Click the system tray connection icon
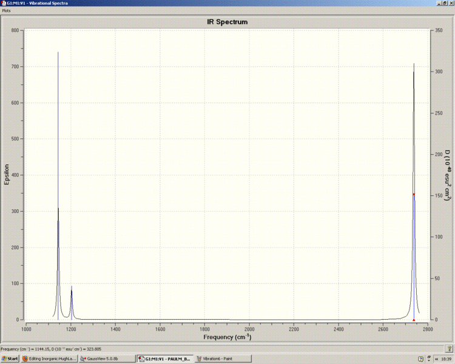This screenshot has width=455, height=364. (x=429, y=359)
